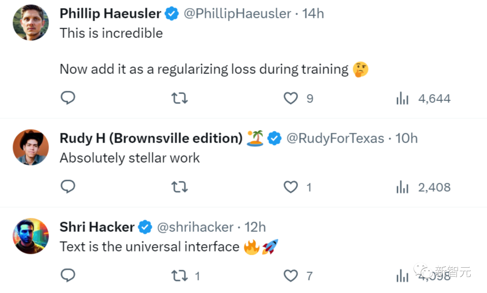Screen dimensions: 487x293
Task: Retweet the 'Absolutely stellar work' tweet
Action: [x=179, y=187]
